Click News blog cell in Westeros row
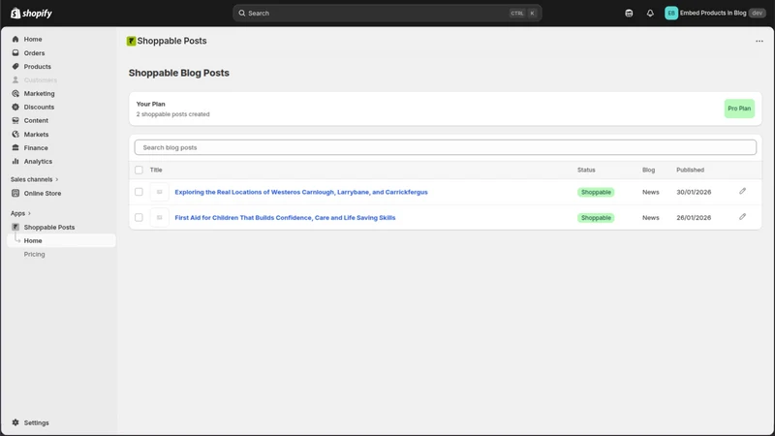 (650, 192)
